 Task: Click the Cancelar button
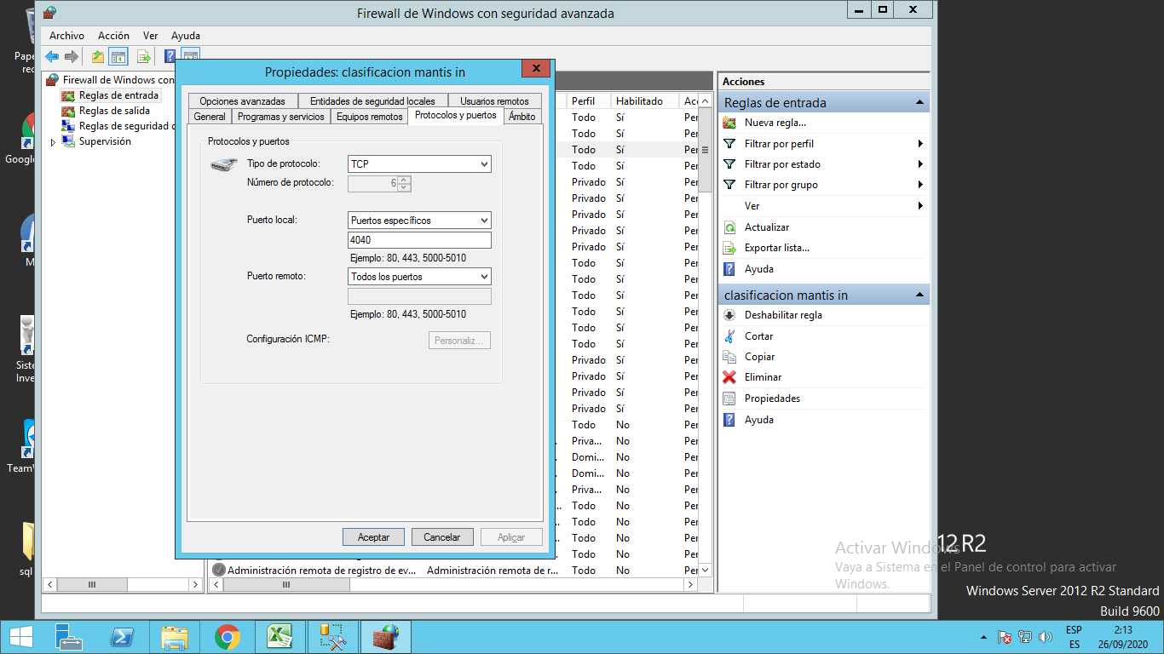pos(442,536)
